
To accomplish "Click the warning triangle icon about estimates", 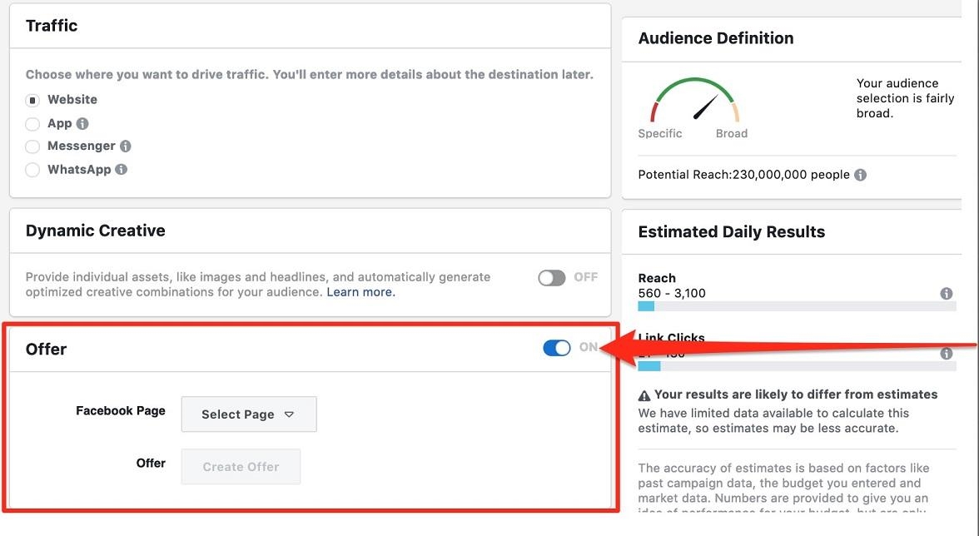I will pyautogui.click(x=644, y=394).
